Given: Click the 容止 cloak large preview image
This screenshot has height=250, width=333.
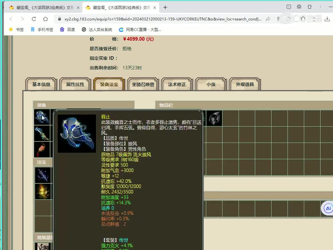Looking at the screenshot, I should tap(77, 134).
